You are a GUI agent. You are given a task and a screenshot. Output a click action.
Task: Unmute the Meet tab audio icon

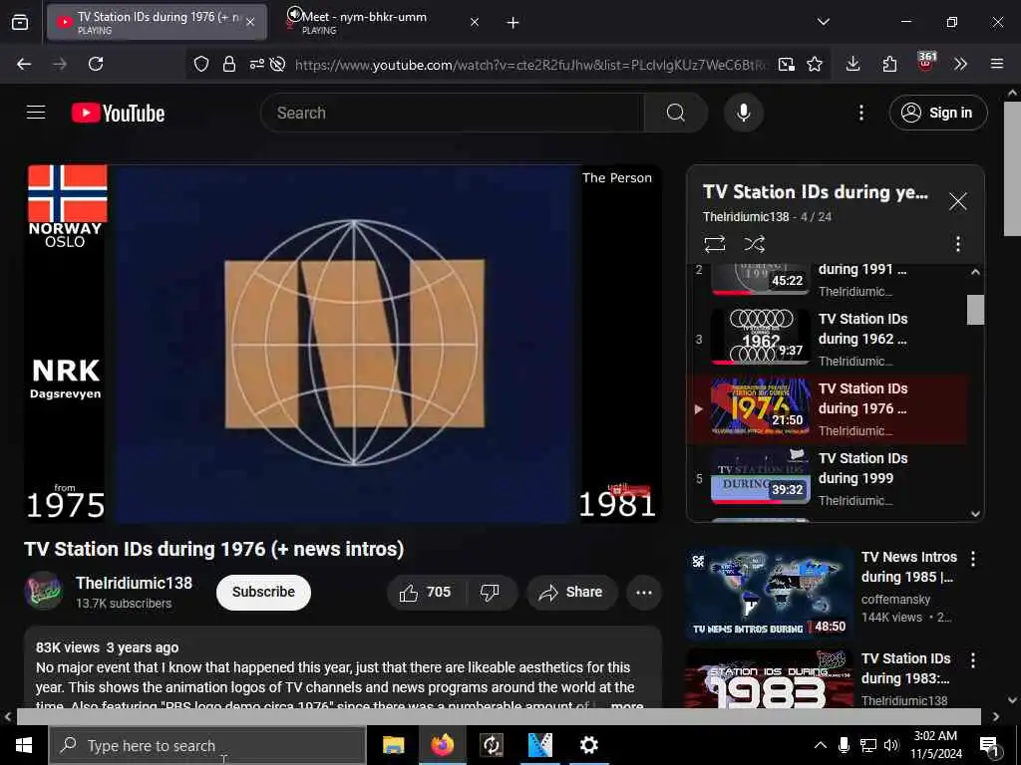pyautogui.click(x=295, y=14)
